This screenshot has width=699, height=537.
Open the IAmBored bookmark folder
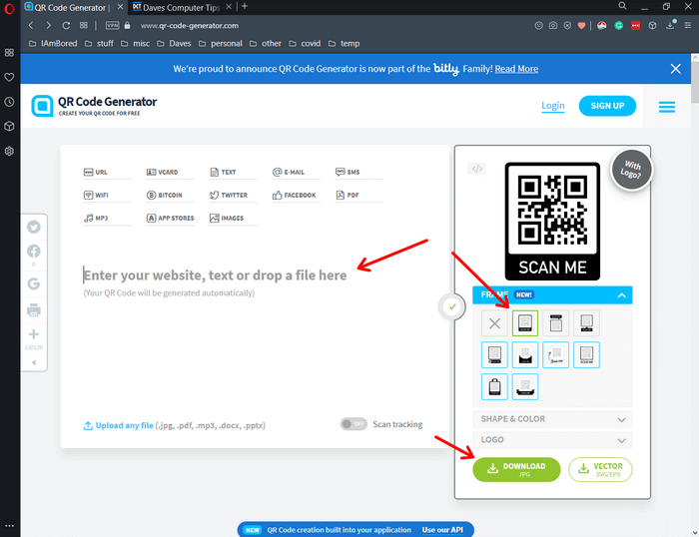53,44
